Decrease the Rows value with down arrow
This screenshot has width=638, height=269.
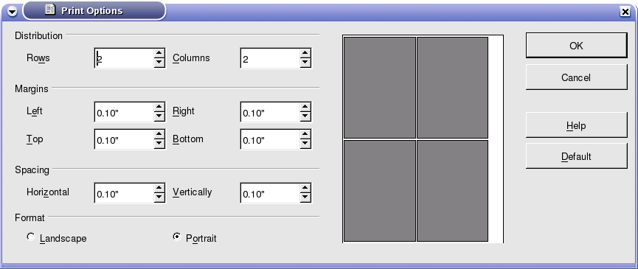pos(159,63)
